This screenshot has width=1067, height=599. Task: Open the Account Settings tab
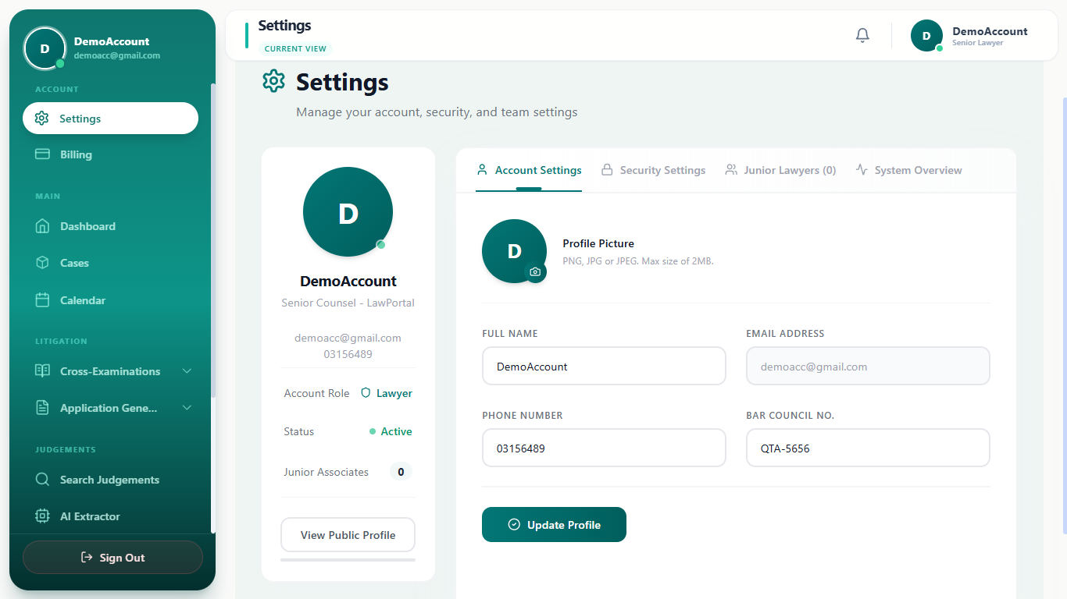(529, 170)
